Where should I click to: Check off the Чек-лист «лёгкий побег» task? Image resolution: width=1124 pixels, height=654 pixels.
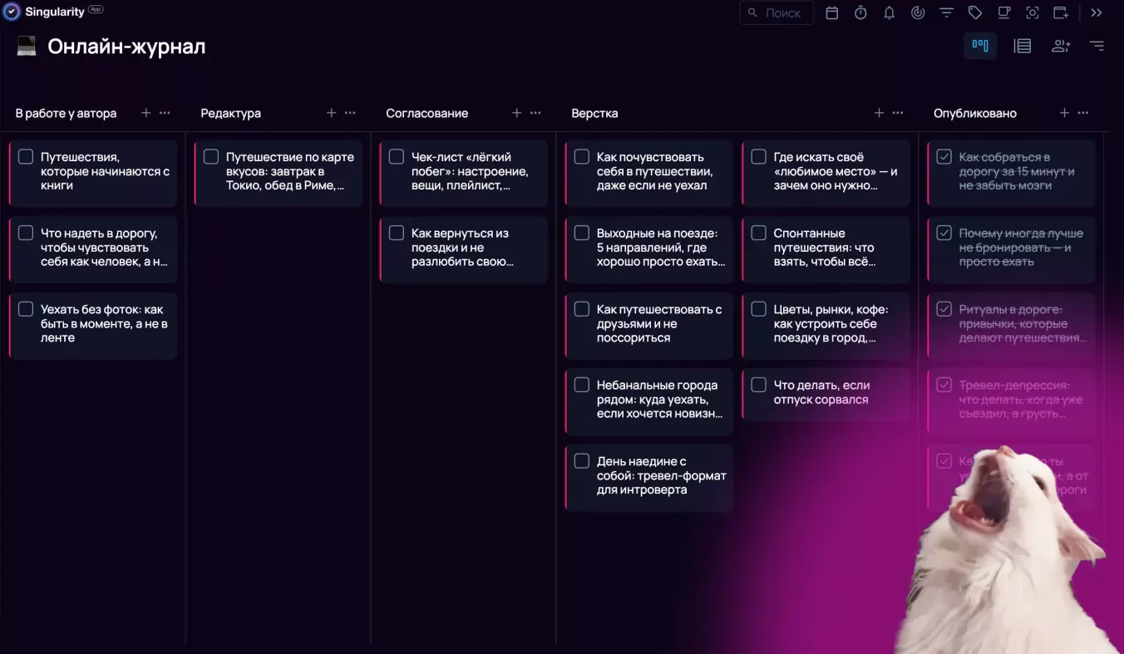[397, 157]
